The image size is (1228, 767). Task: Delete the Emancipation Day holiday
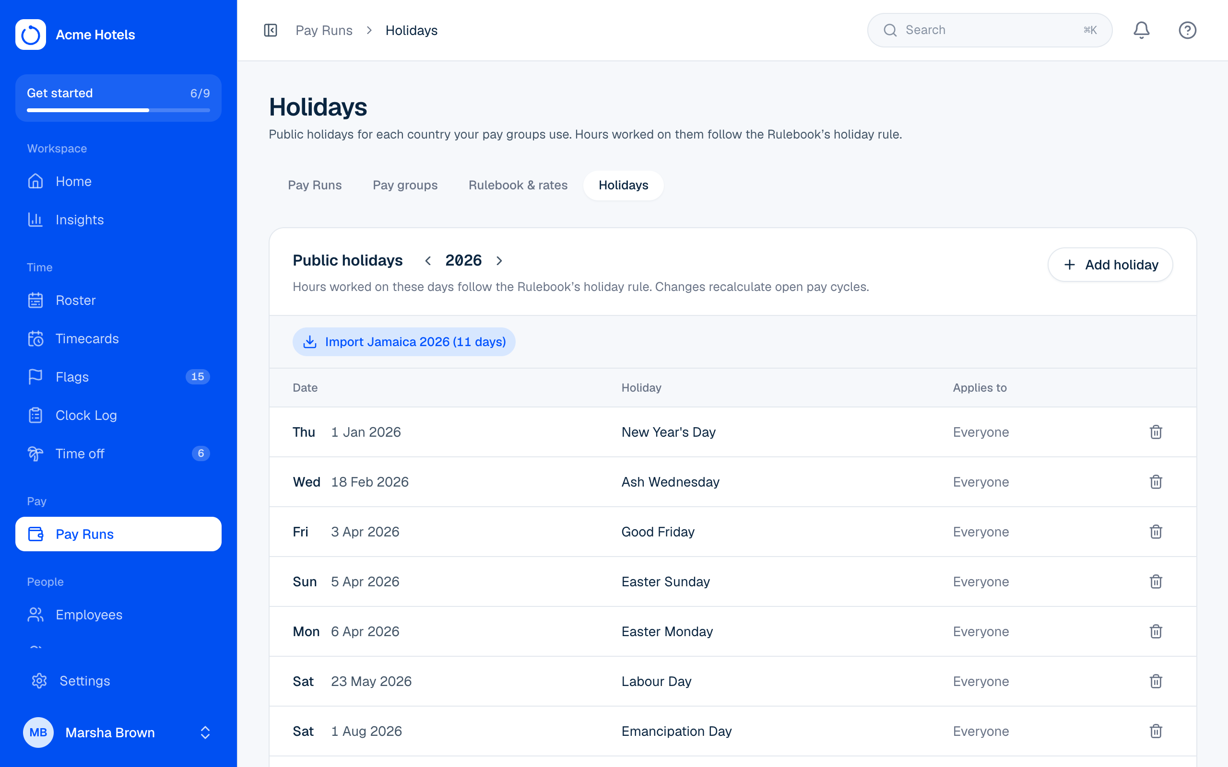pyautogui.click(x=1156, y=731)
